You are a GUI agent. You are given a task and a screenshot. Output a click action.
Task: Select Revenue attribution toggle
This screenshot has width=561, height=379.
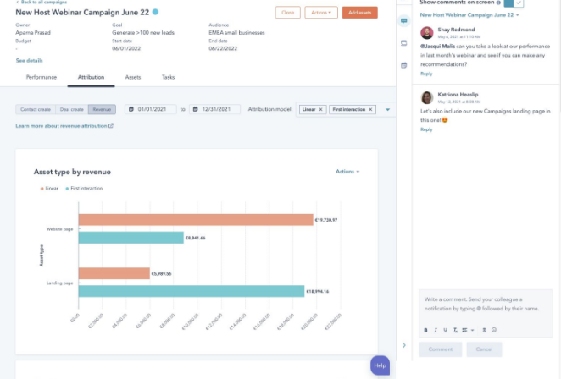pyautogui.click(x=102, y=109)
